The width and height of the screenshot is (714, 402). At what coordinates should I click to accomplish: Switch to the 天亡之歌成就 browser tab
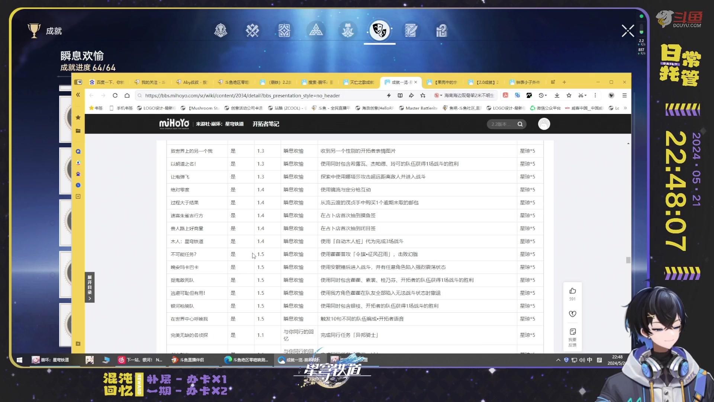[359, 82]
